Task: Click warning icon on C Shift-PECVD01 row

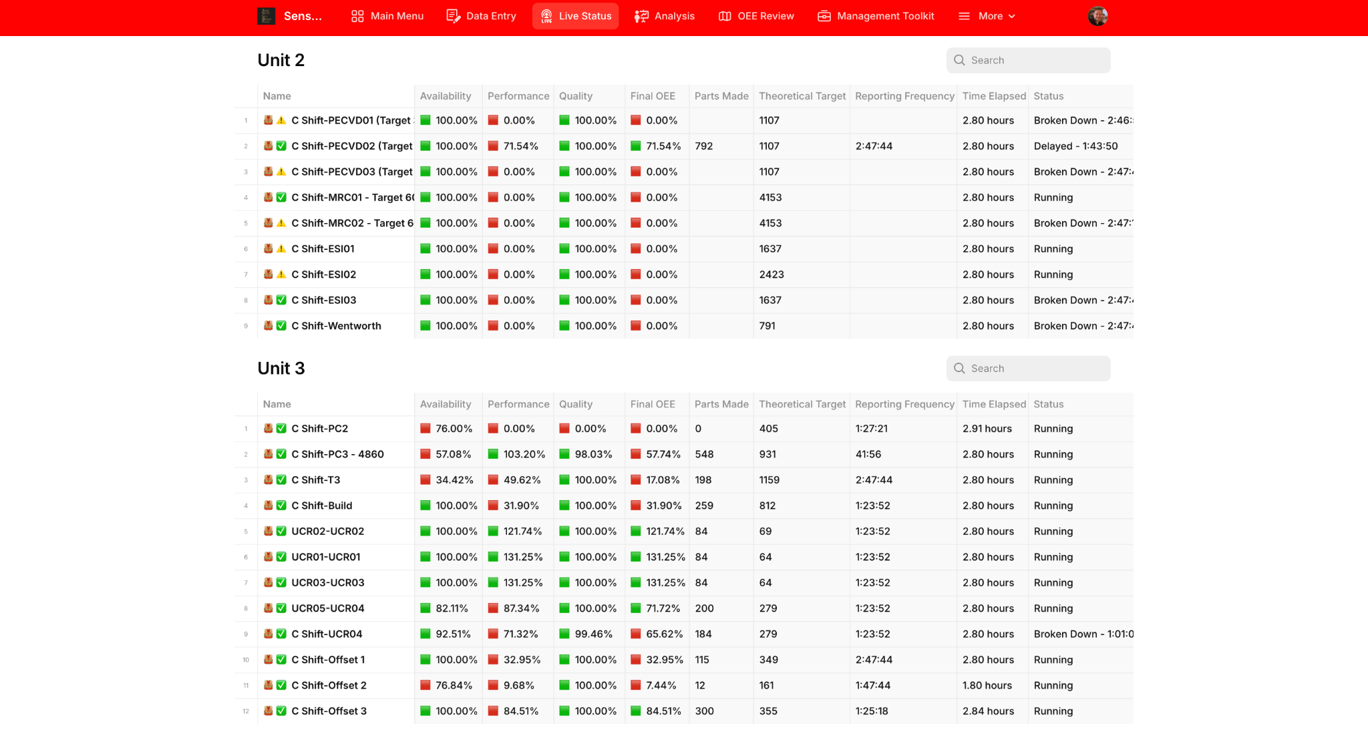Action: coord(281,120)
